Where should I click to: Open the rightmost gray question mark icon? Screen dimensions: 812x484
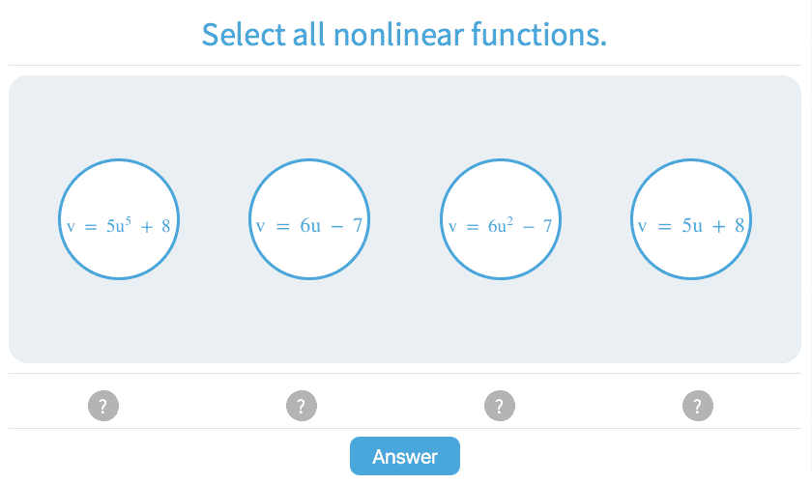[x=697, y=406]
